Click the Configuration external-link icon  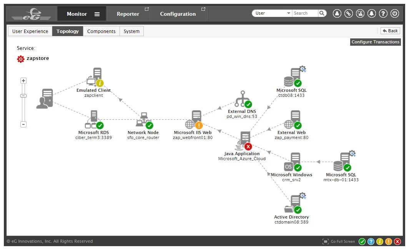point(203,9)
